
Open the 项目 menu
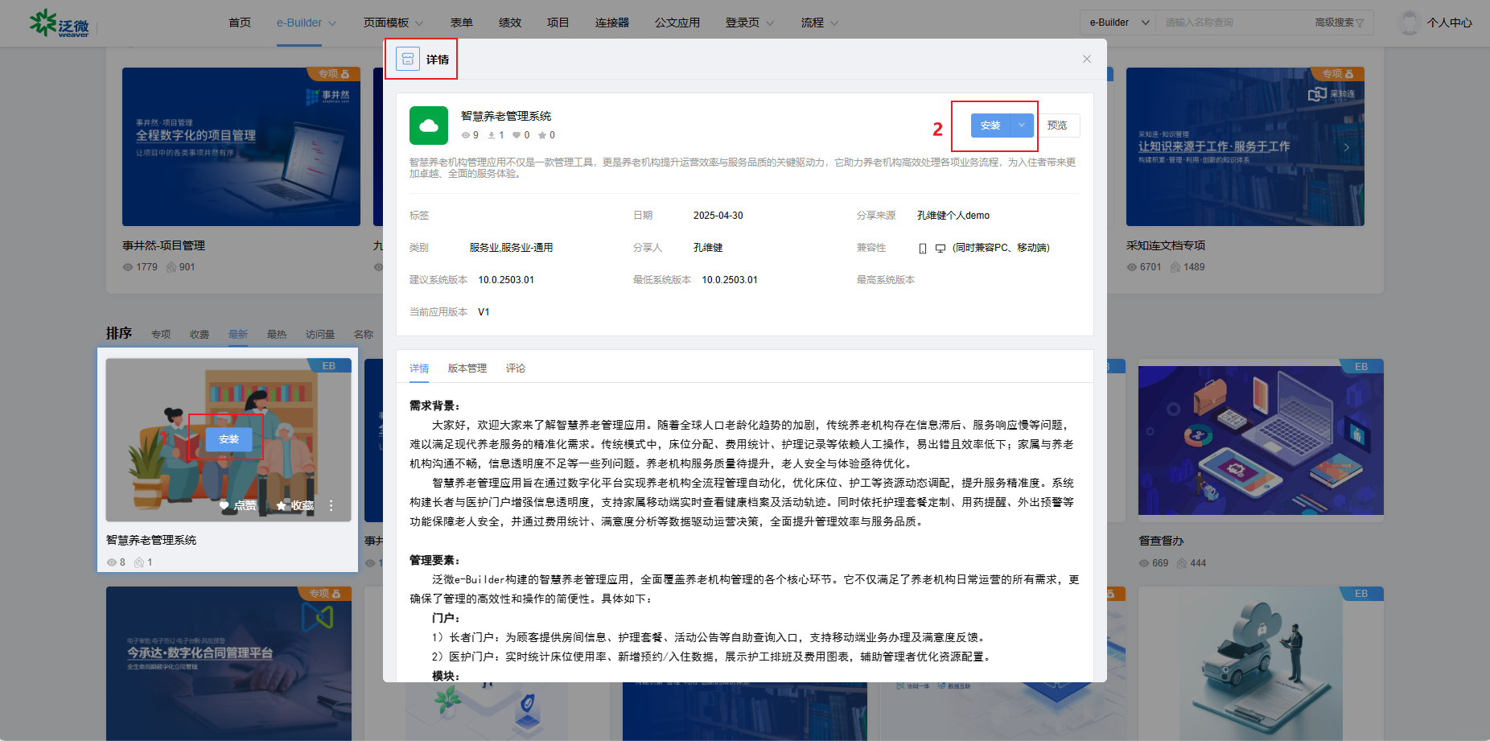[x=558, y=23]
